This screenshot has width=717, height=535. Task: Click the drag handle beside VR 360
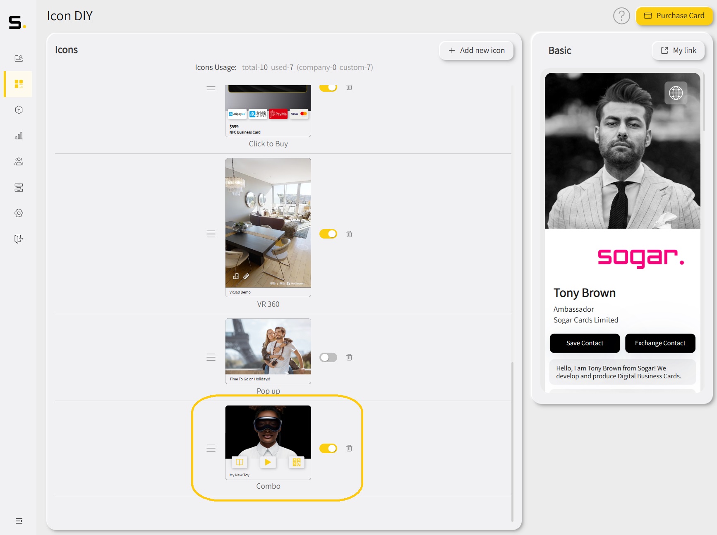[211, 234]
